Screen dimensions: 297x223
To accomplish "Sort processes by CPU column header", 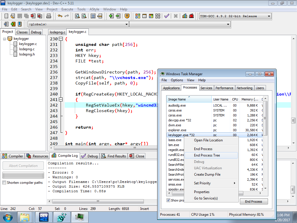I will coord(235,99).
